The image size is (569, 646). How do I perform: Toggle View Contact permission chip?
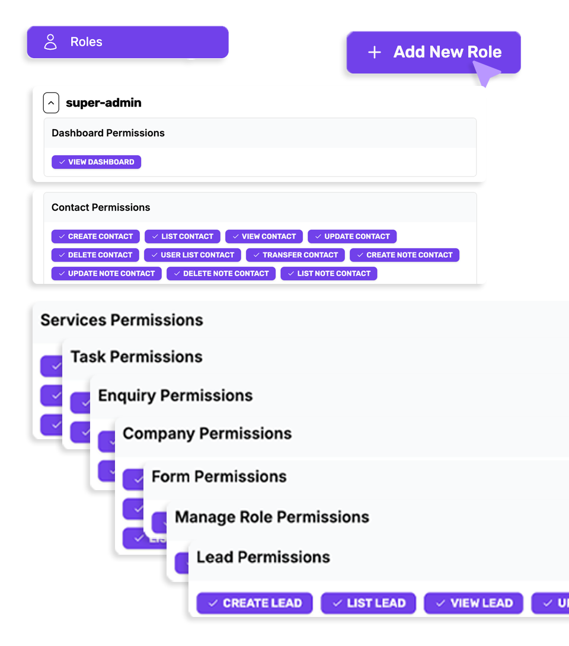(x=264, y=236)
